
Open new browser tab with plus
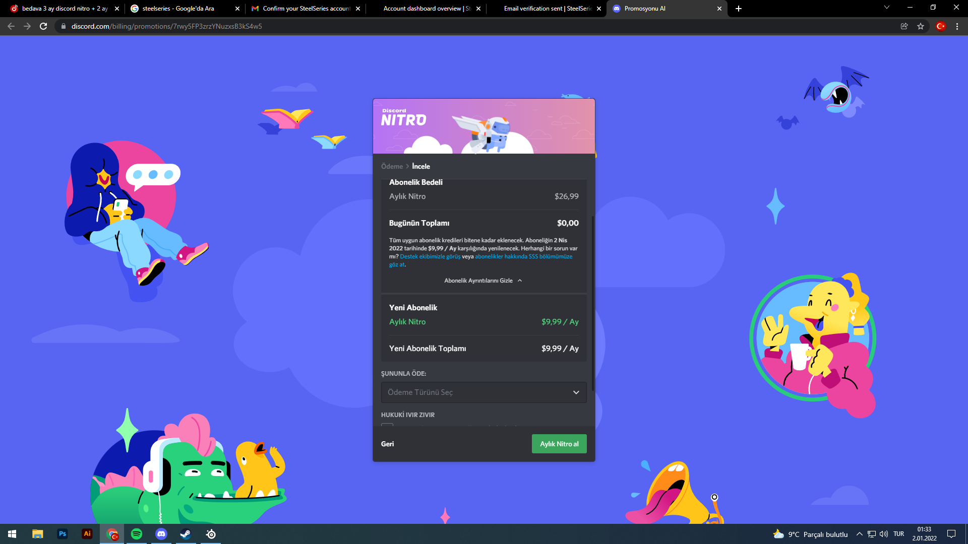[738, 9]
